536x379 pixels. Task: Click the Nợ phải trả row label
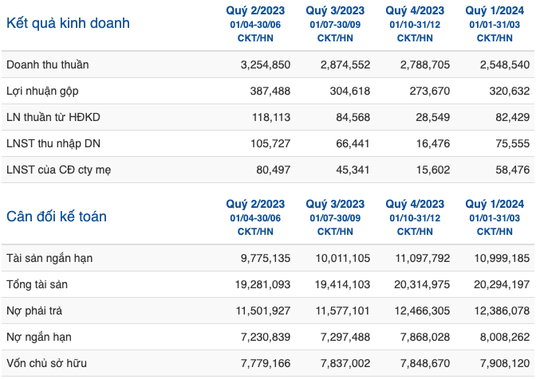[34, 311]
